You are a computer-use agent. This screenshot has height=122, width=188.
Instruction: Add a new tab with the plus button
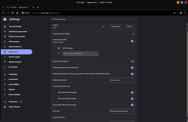click(38, 7)
